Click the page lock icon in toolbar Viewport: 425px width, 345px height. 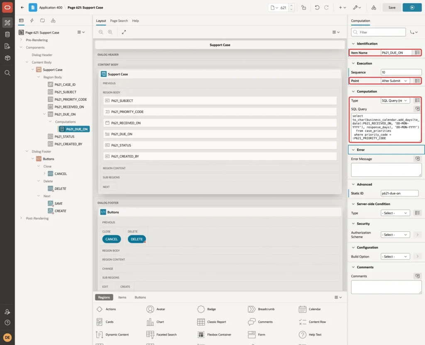(x=303, y=7)
